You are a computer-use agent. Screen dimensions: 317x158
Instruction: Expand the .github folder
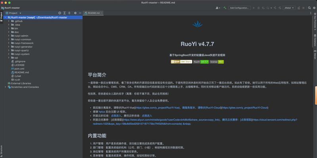9,21
